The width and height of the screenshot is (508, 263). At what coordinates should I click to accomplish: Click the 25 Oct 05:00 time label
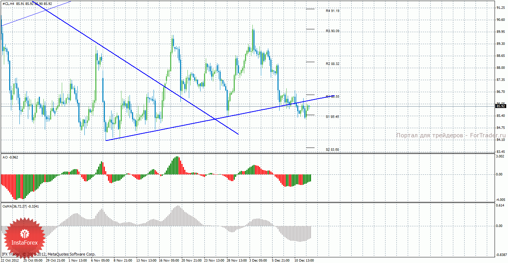[x=33, y=260]
